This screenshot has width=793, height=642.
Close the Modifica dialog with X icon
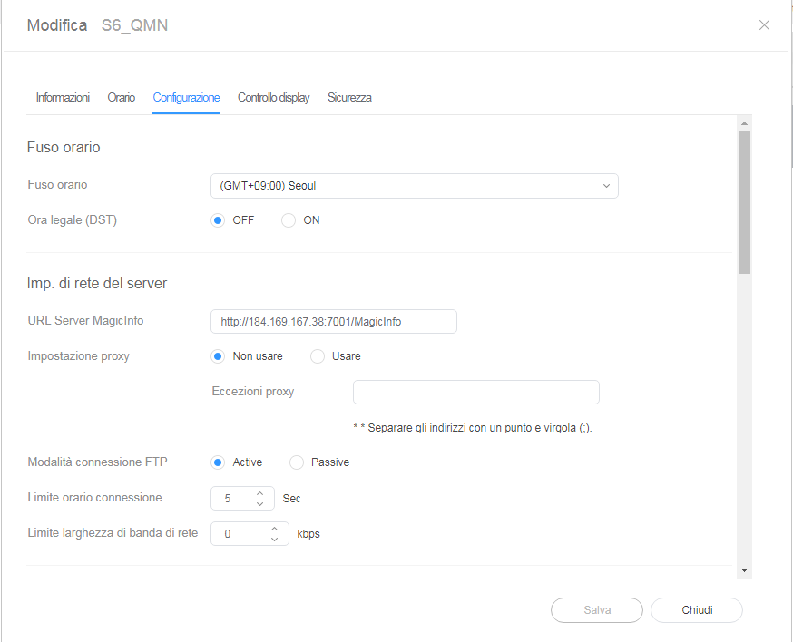click(x=764, y=25)
